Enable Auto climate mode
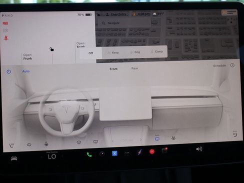The height and width of the screenshot is (183, 244). (26, 71)
